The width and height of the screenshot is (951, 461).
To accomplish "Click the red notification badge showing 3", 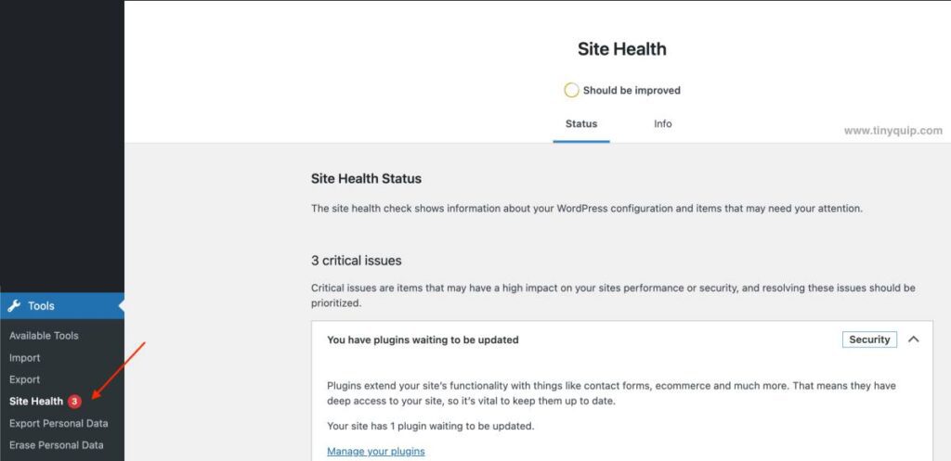I will pos(74,402).
